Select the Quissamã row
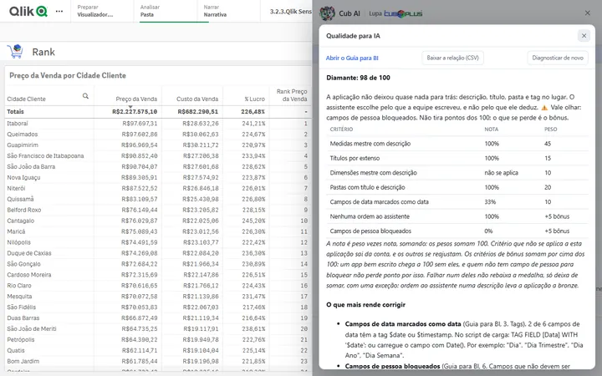The width and height of the screenshot is (602, 376). click(20, 199)
